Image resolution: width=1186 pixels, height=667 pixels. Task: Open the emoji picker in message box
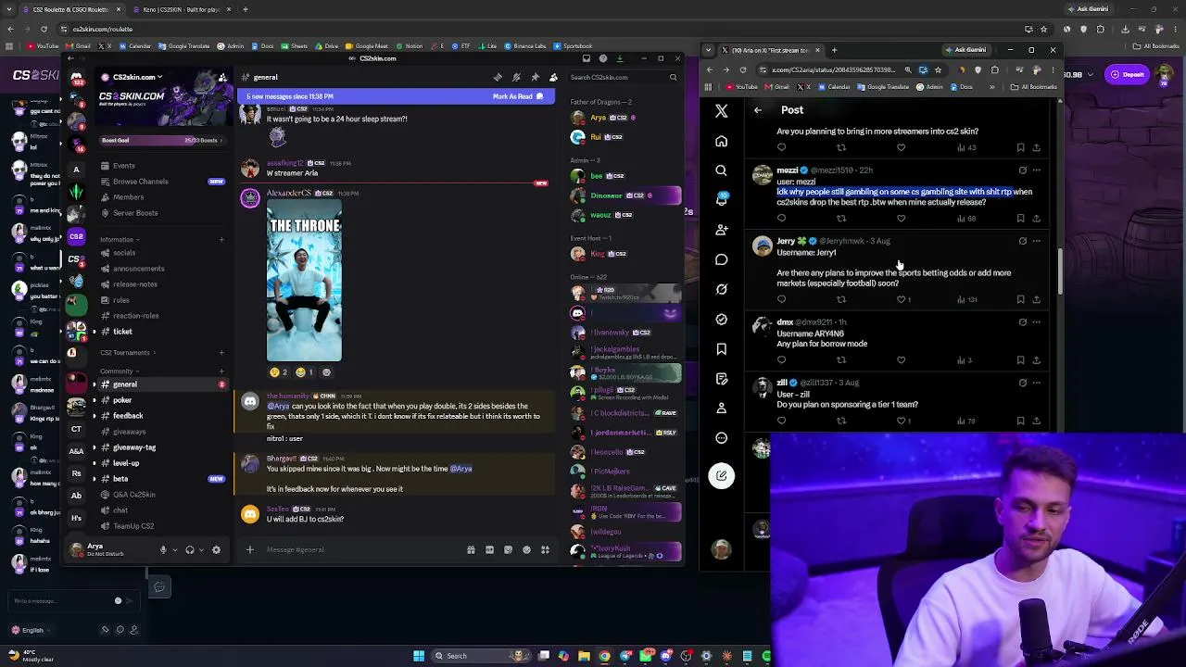(x=526, y=549)
